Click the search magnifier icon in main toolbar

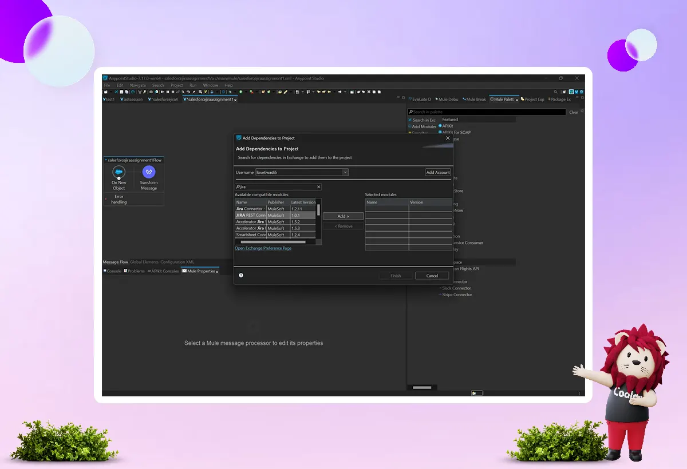click(x=556, y=92)
